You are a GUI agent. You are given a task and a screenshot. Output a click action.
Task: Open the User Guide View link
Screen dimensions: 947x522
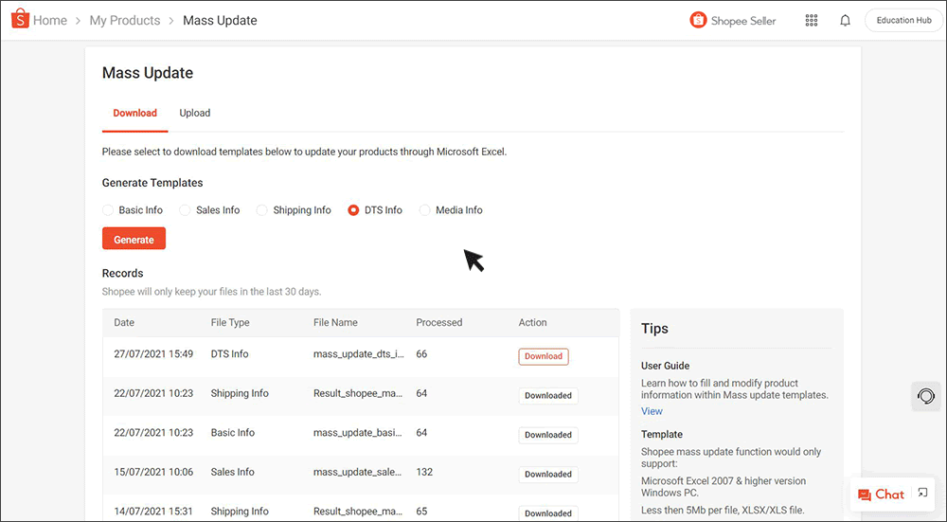pyautogui.click(x=652, y=411)
